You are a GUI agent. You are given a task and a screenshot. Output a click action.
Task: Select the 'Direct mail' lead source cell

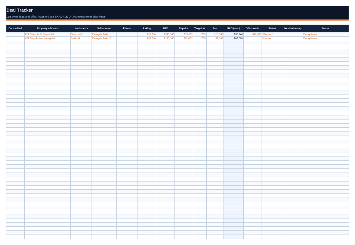pos(81,34)
